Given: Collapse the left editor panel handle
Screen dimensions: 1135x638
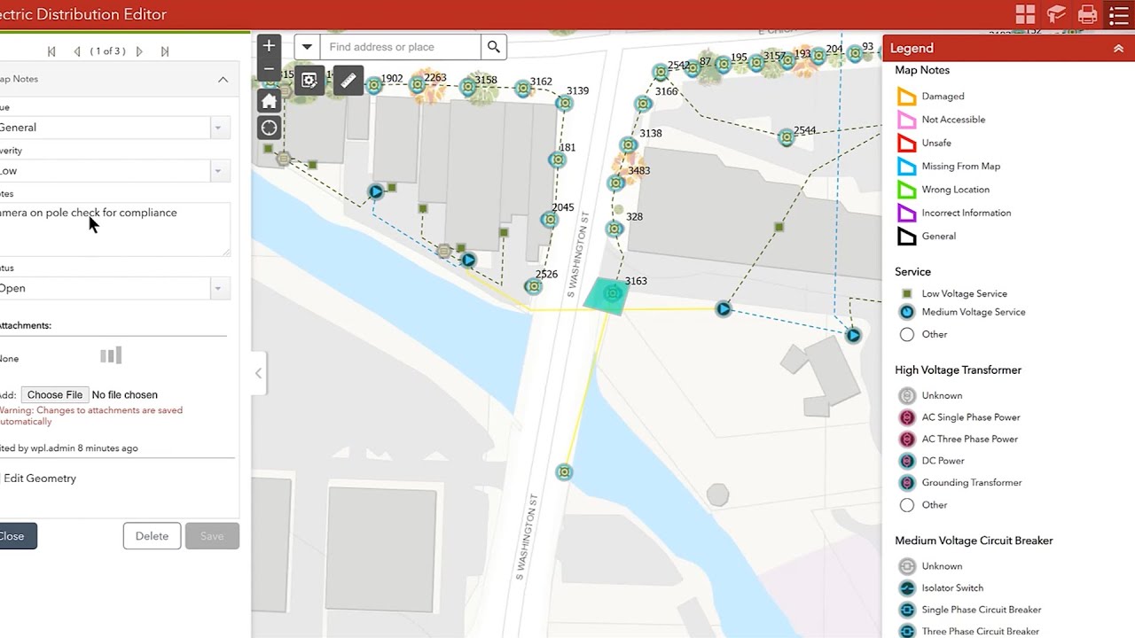Looking at the screenshot, I should click(258, 373).
